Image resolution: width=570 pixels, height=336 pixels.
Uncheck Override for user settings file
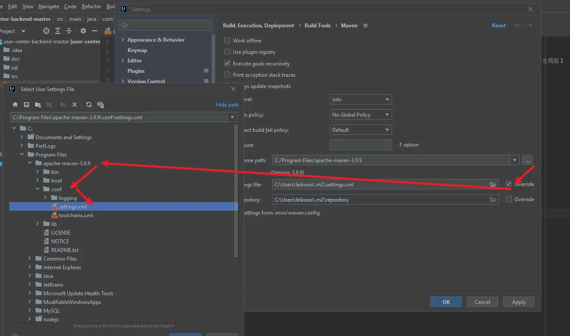pos(509,184)
